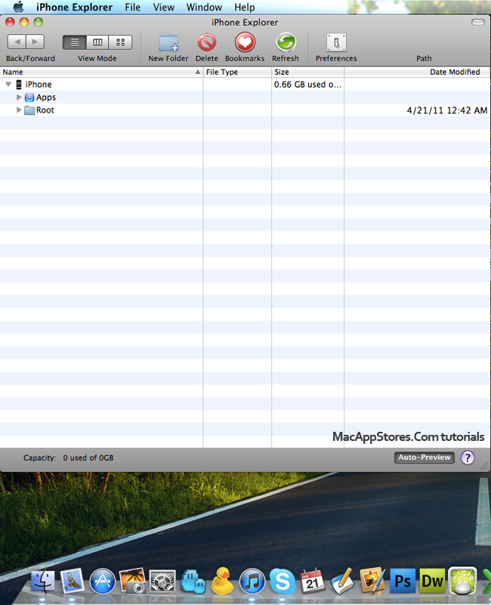The width and height of the screenshot is (491, 605).
Task: Open TextEdit pen icon in Dock
Action: [343, 581]
